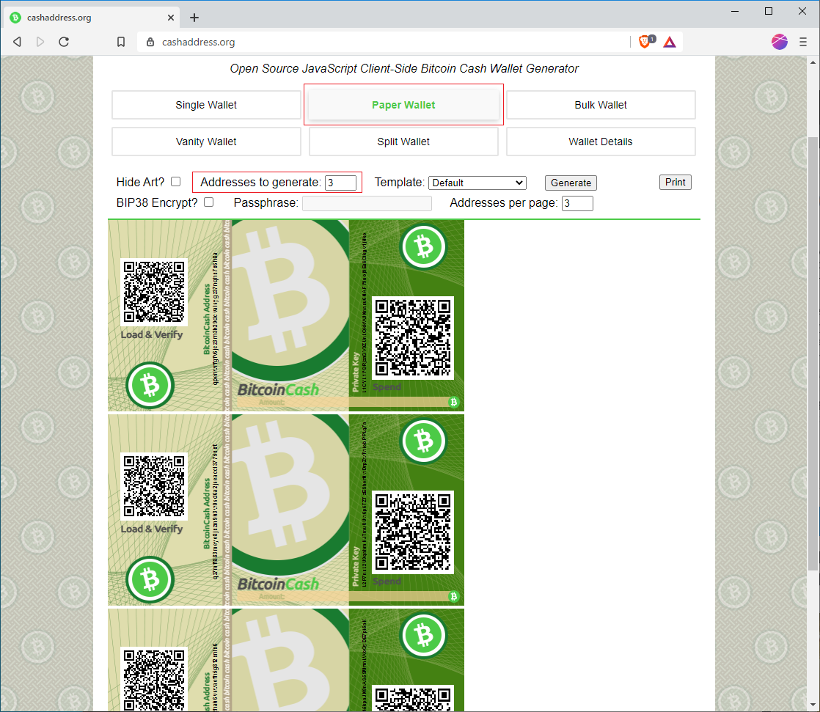Viewport: 820px width, 712px height.
Task: Switch to the Bulk Wallet tab
Action: pos(601,105)
